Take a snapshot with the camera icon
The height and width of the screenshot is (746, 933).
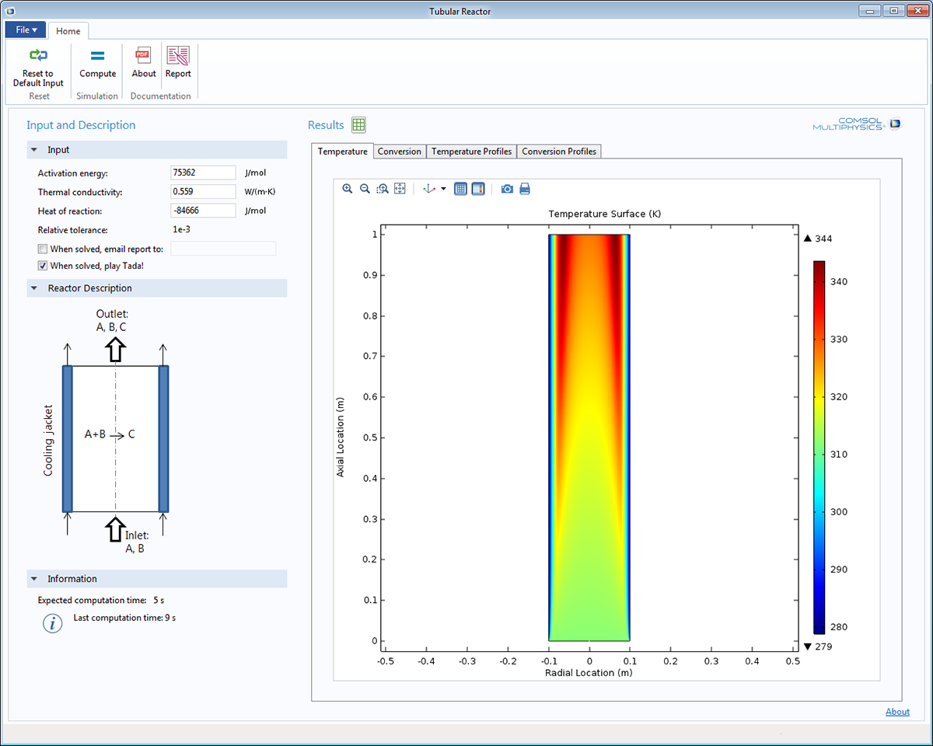tap(507, 189)
